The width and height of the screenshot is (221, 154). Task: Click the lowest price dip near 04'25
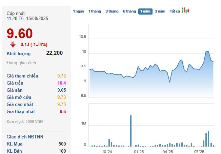coord(169,82)
